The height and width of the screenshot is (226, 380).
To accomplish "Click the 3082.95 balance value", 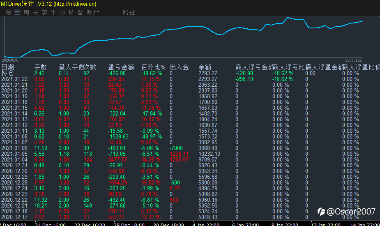I will tap(208, 142).
